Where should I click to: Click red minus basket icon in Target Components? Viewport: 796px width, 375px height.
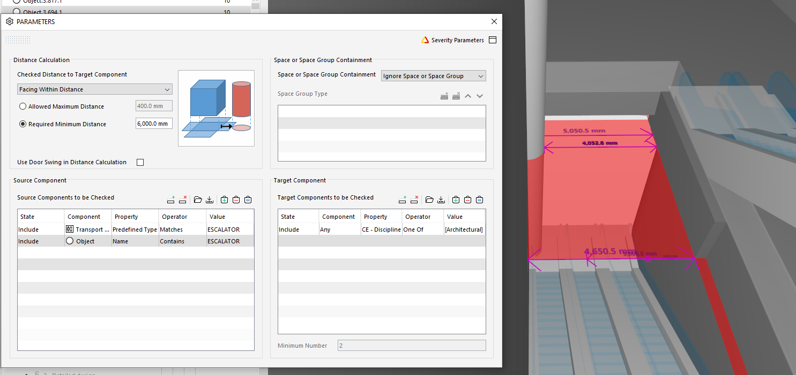467,200
